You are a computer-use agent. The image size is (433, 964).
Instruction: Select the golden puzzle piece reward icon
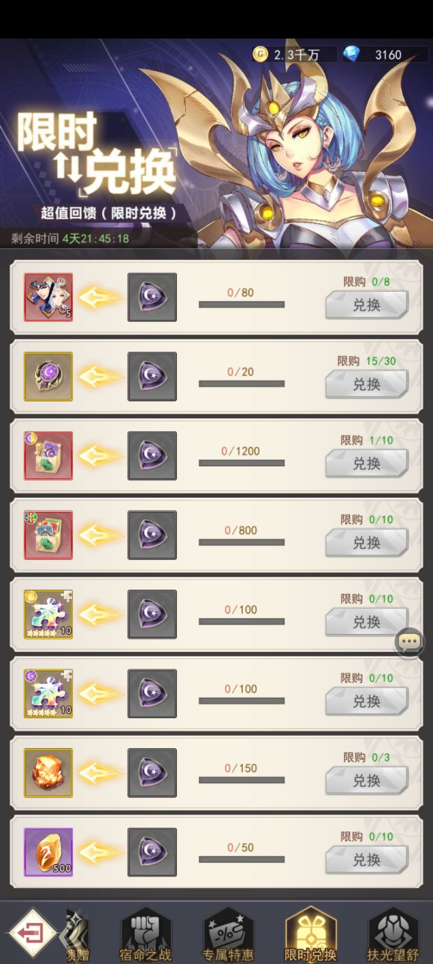(x=48, y=615)
